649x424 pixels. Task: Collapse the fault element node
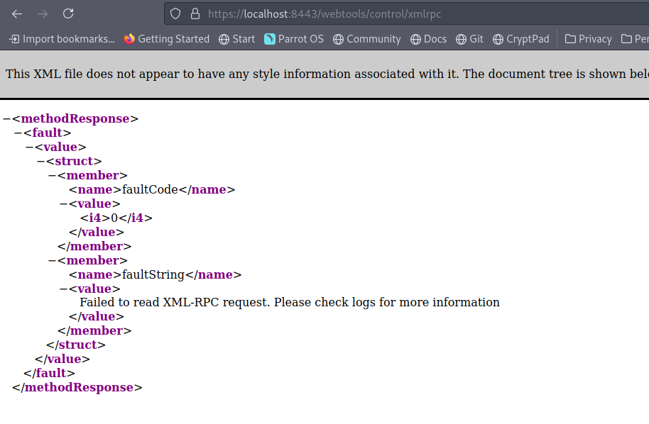[x=18, y=133]
